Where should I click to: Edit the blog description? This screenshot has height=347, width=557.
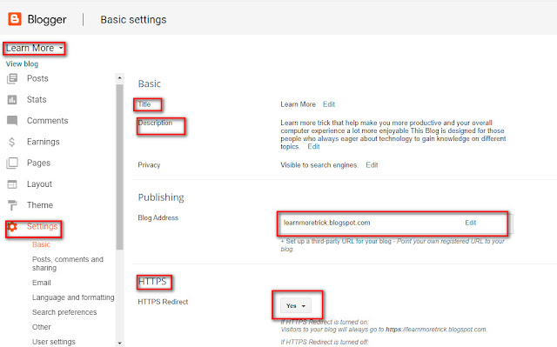coord(313,146)
